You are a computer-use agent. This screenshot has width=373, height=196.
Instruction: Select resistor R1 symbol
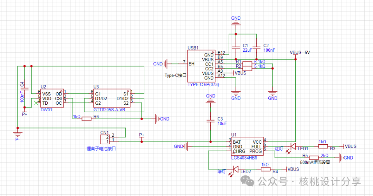pos(247,64)
